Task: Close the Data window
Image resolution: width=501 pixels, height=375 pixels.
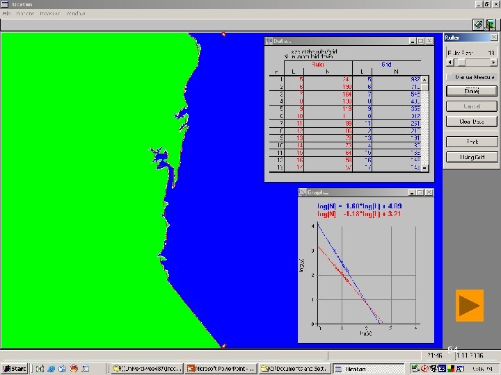Action: (429, 41)
